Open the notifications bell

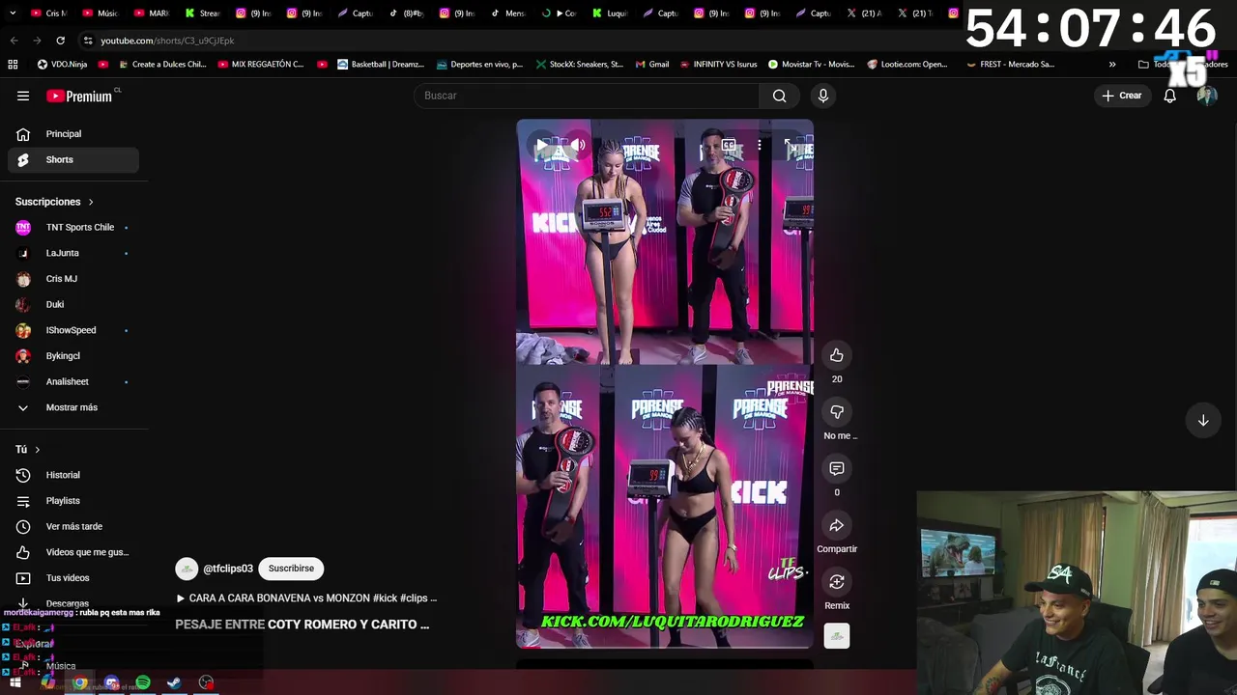pos(1169,96)
